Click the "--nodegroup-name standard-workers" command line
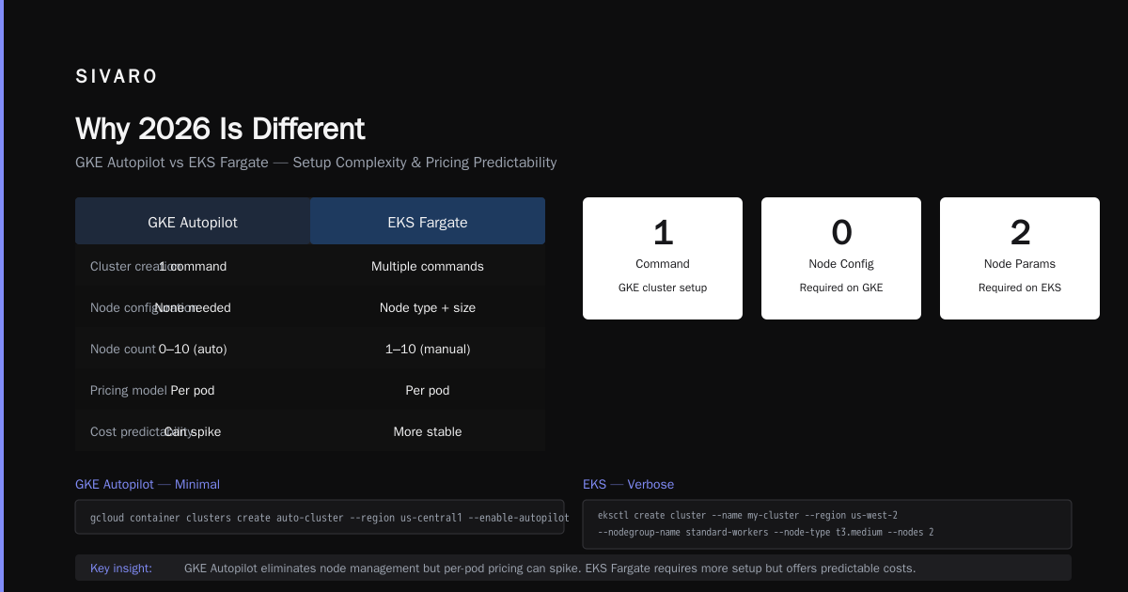The width and height of the screenshot is (1128, 592). (x=766, y=533)
